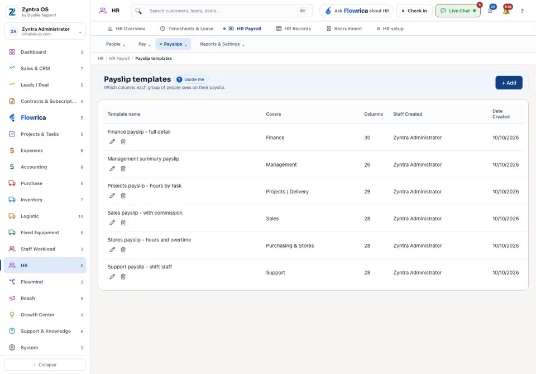Open Dashboard in the sidebar
This screenshot has width=536, height=374.
pyautogui.click(x=45, y=52)
